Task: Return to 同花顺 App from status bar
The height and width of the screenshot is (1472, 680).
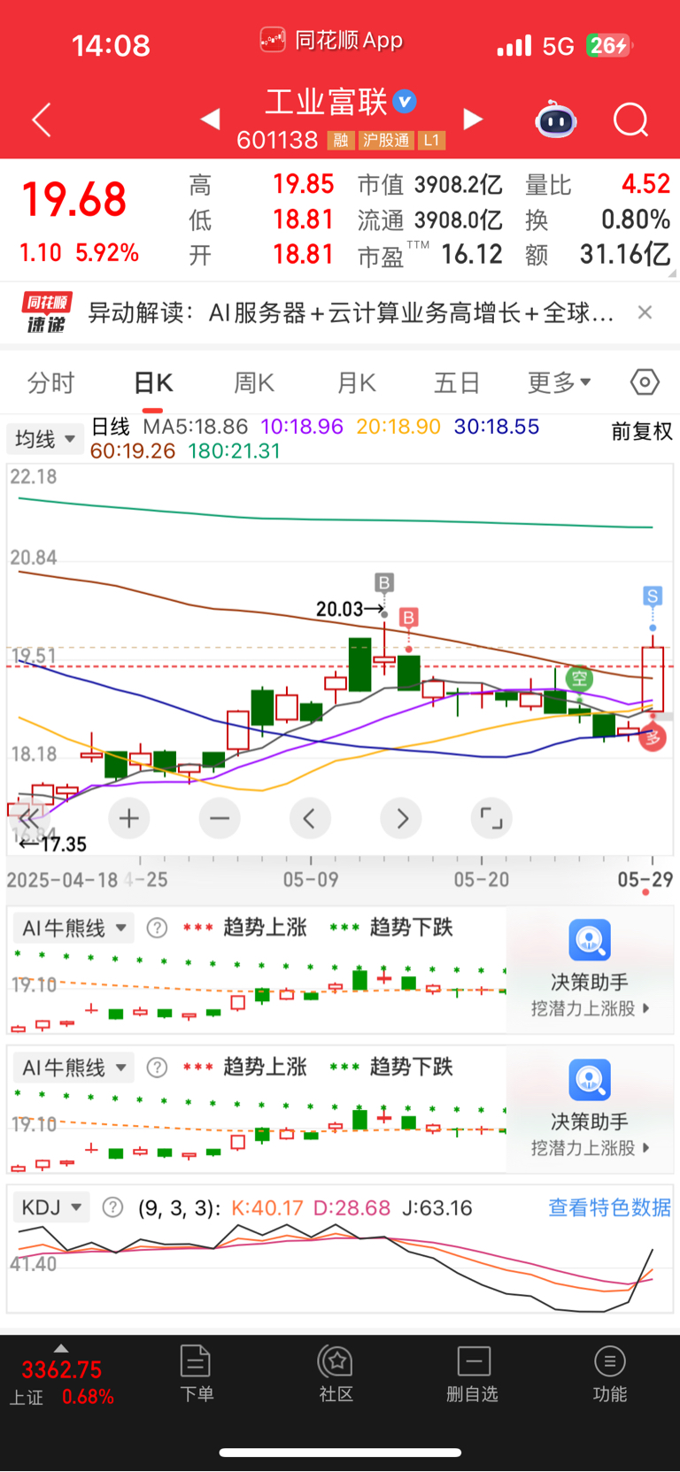Action: 331,40
